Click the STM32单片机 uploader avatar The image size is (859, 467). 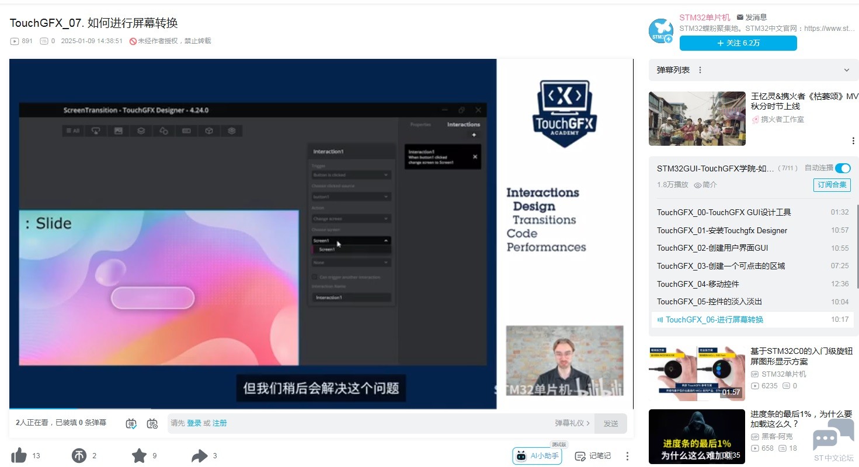point(661,31)
